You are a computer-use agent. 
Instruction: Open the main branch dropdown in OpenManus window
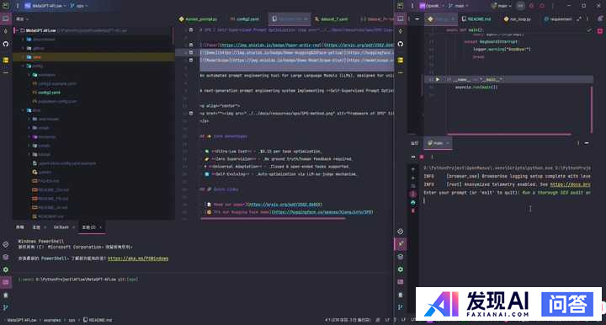[x=460, y=6]
